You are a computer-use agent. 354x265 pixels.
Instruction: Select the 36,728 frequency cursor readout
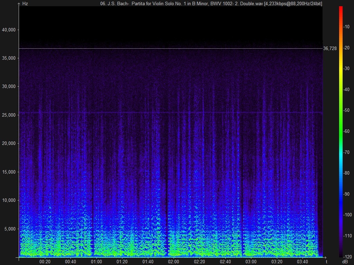pos(330,48)
